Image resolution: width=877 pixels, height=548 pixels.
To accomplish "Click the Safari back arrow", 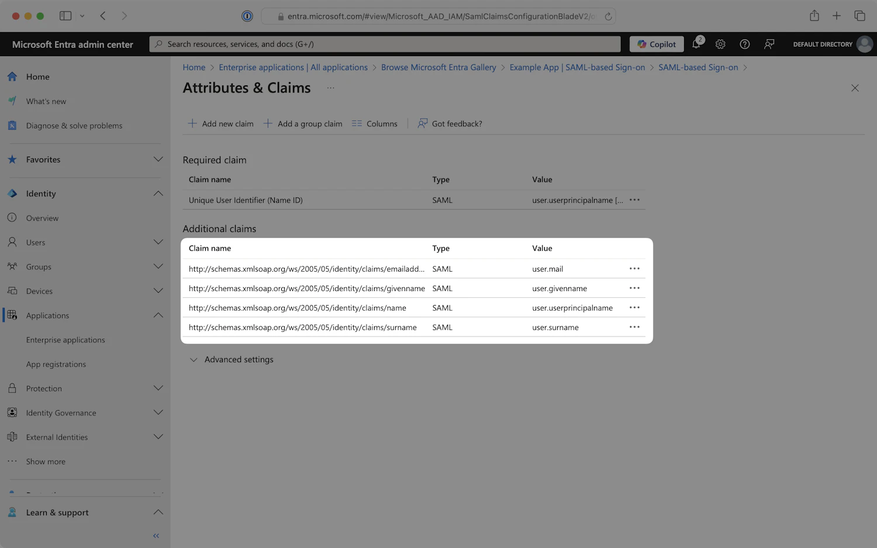I will tap(103, 16).
